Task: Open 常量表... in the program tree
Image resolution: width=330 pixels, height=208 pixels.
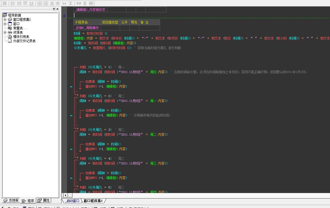Action: pyautogui.click(x=20, y=28)
